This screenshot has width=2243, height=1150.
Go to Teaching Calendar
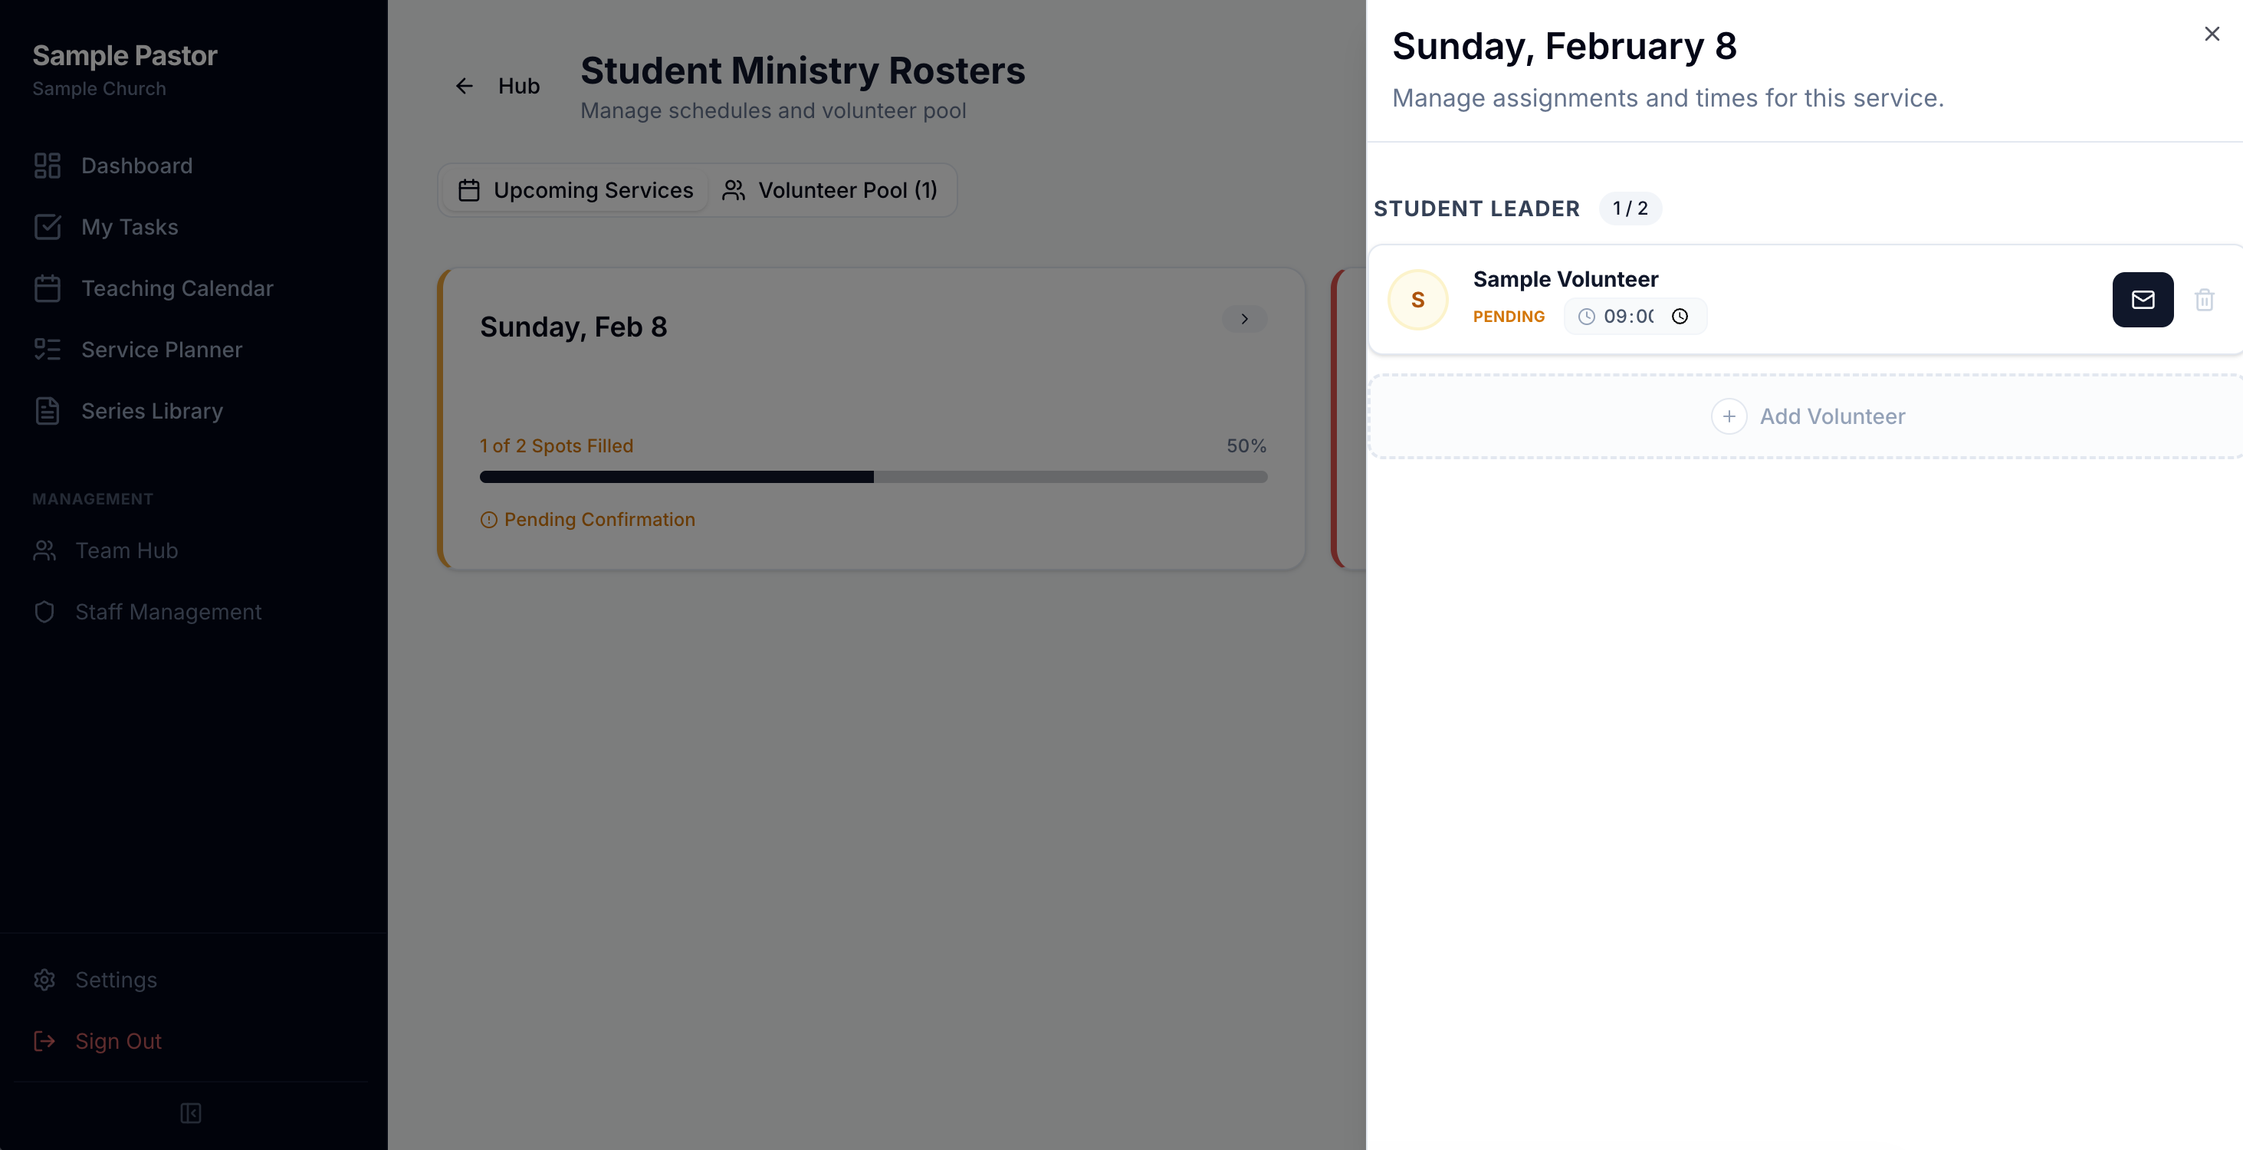click(x=177, y=288)
